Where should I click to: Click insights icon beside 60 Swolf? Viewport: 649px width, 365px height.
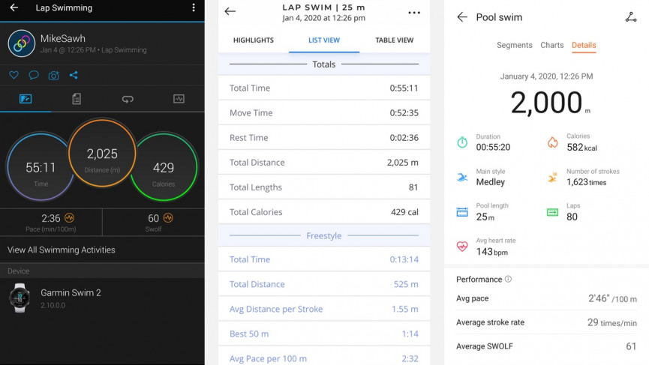tap(168, 217)
